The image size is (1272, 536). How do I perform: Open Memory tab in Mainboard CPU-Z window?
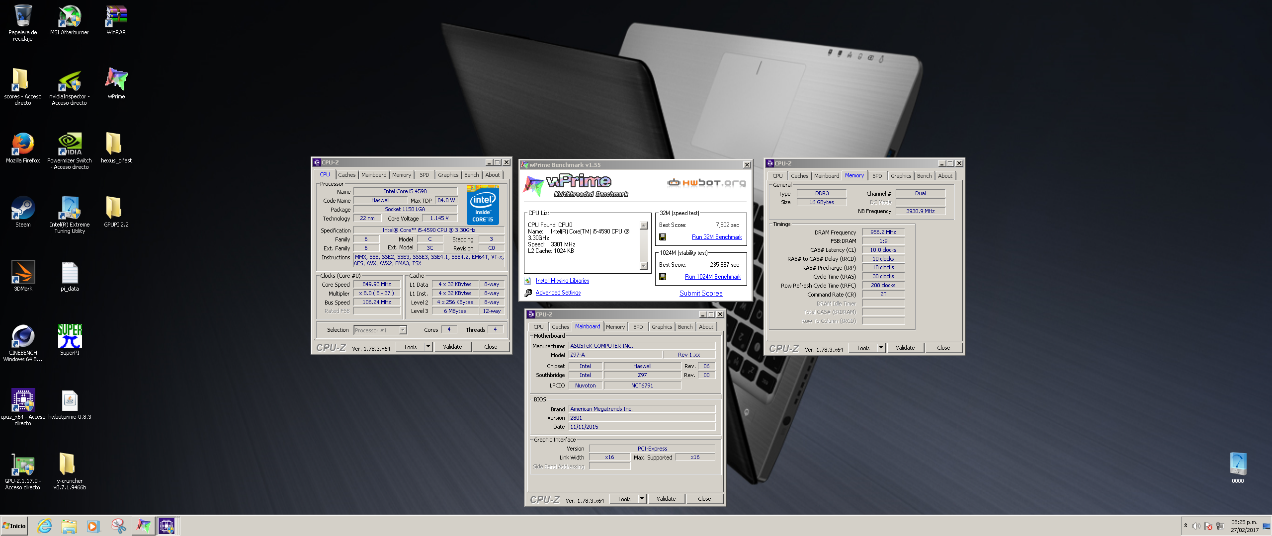615,327
